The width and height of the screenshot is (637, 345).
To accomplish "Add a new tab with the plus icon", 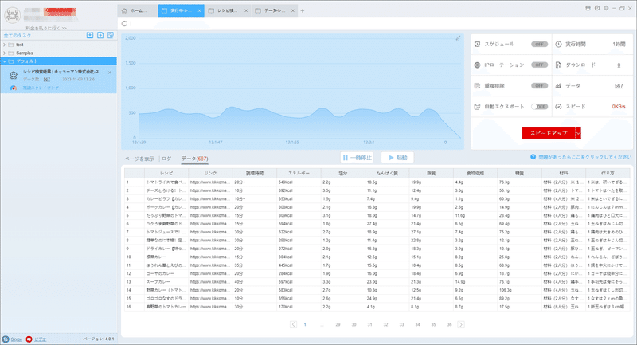I will (303, 11).
